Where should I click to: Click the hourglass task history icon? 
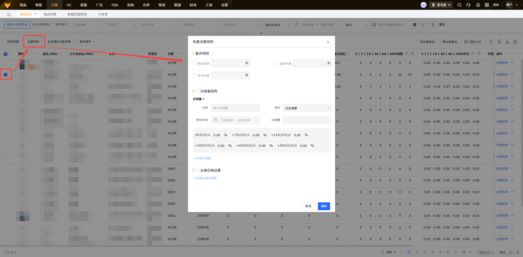click(x=499, y=42)
